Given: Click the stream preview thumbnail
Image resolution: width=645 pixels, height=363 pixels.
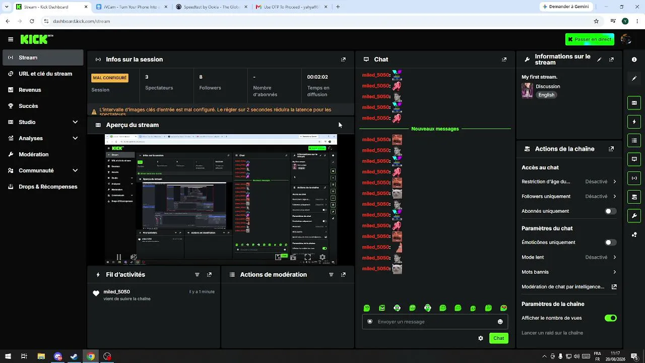Looking at the screenshot, I should (221, 200).
